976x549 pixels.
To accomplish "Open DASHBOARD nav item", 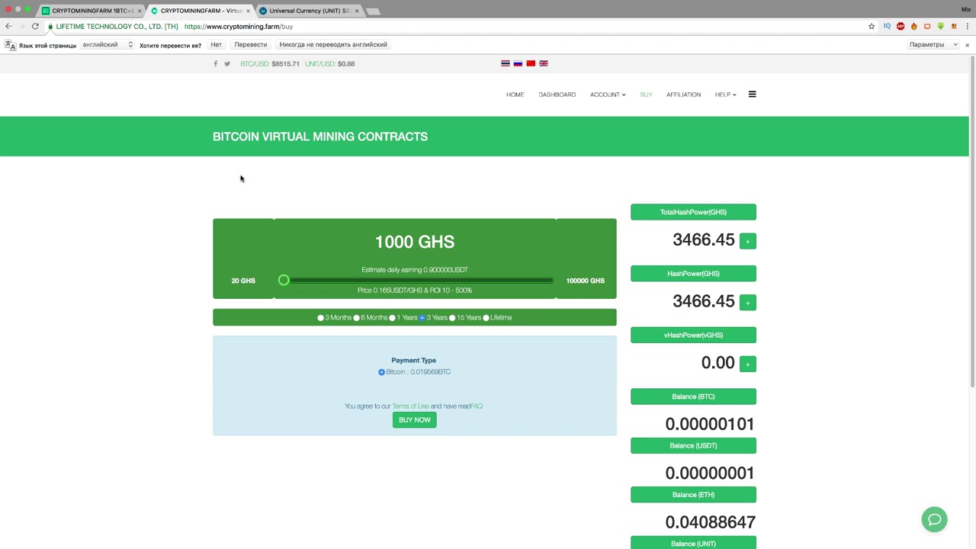I will [x=557, y=95].
